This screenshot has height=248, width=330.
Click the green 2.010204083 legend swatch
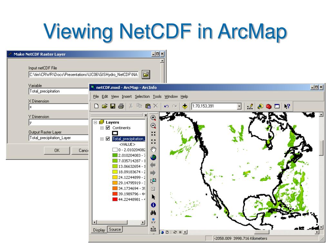[x=115, y=155]
